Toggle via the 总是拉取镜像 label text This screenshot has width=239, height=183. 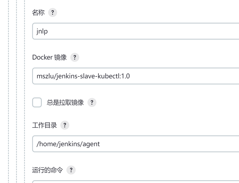[65, 102]
